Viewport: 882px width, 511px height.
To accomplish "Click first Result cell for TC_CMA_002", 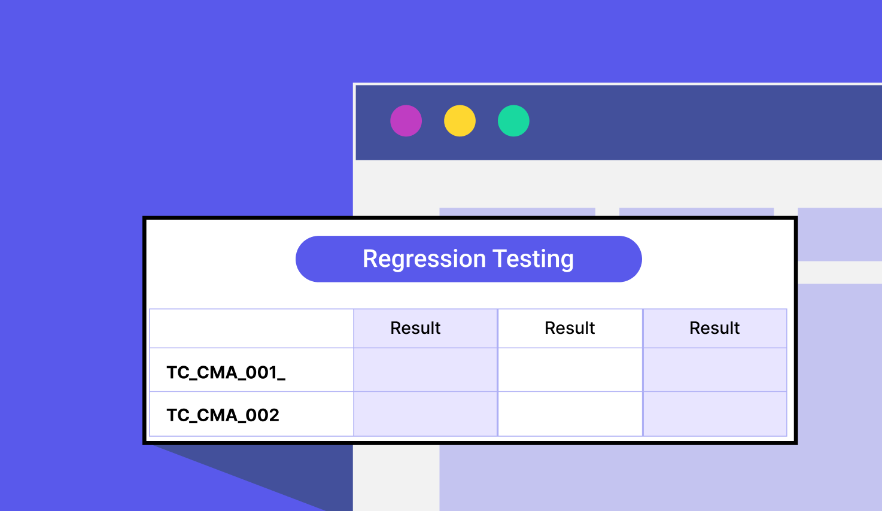I will (425, 414).
